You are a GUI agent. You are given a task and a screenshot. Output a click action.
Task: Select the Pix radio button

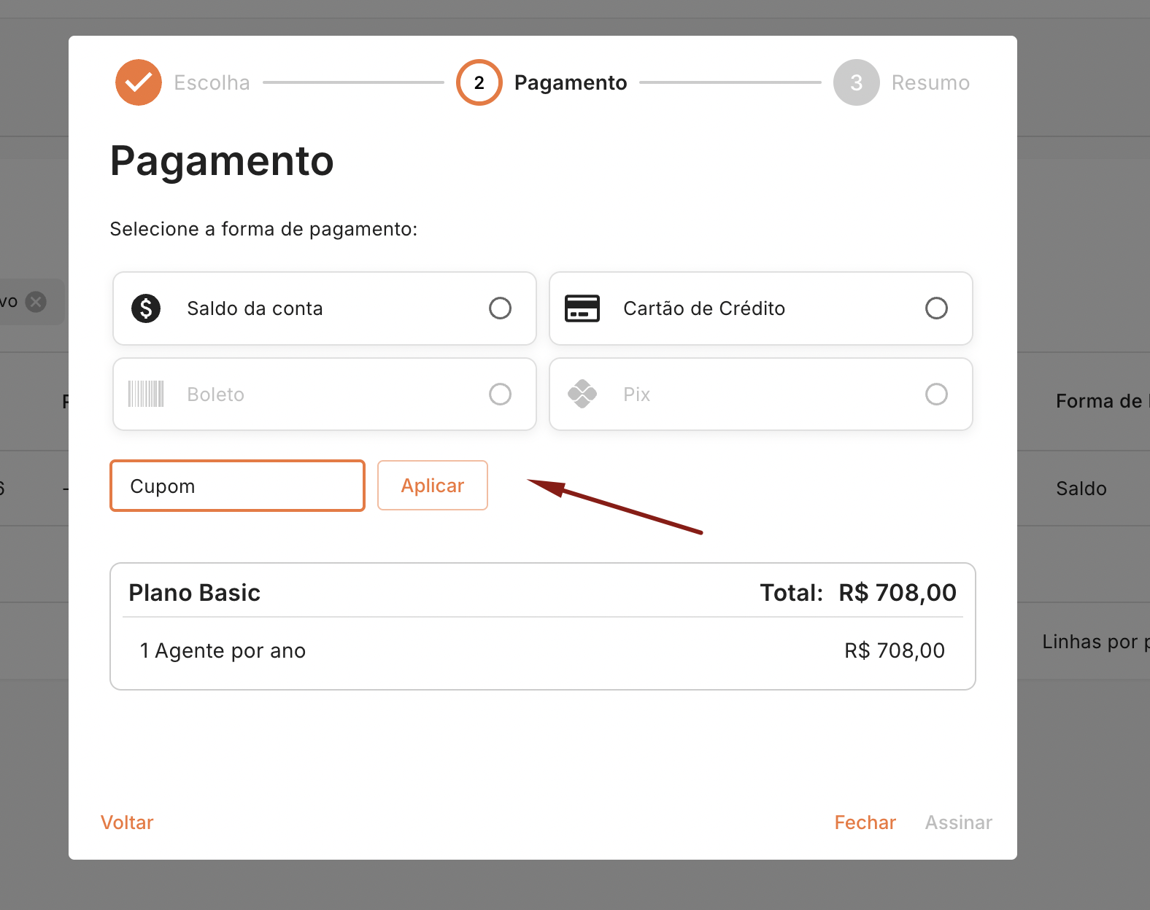(x=936, y=394)
